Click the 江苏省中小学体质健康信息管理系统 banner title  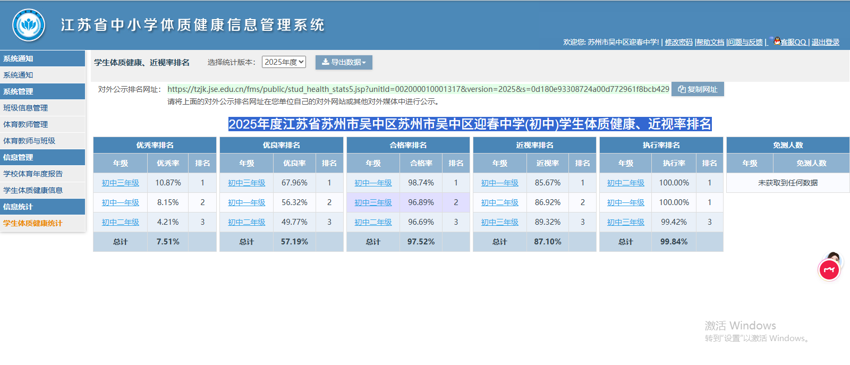point(193,25)
